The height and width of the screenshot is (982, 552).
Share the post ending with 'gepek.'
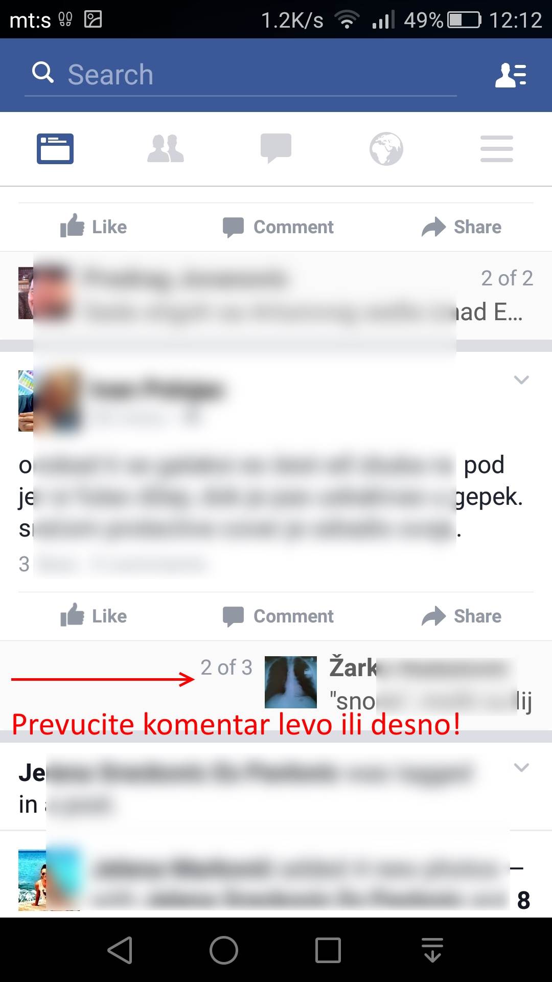[462, 616]
